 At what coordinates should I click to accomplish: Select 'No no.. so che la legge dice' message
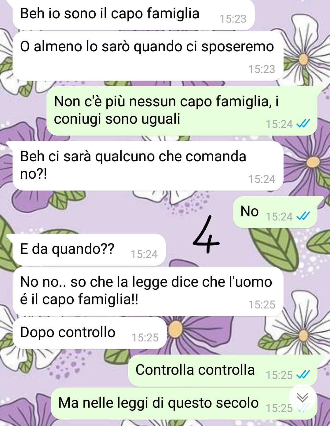pos(148,291)
